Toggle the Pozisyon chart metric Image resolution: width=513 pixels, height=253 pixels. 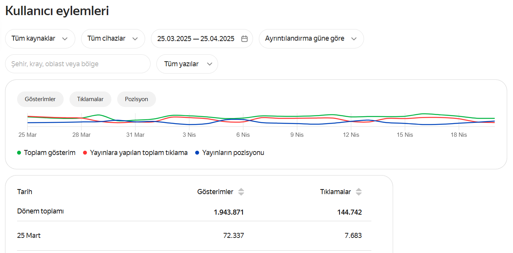tap(136, 99)
